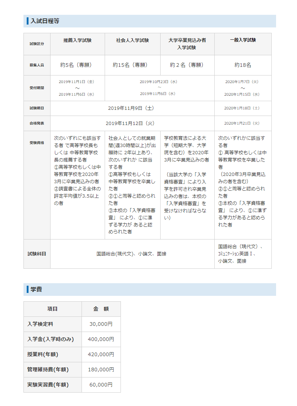Click the 受付期間 row label
The image size is (297, 406).
37,88
